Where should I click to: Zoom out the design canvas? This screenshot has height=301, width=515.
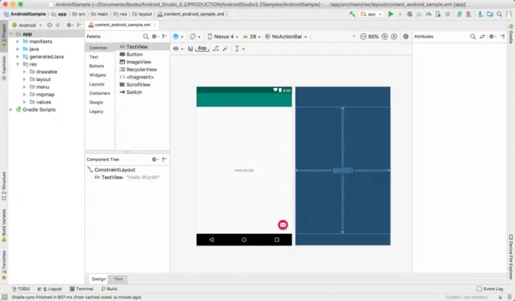tap(363, 37)
